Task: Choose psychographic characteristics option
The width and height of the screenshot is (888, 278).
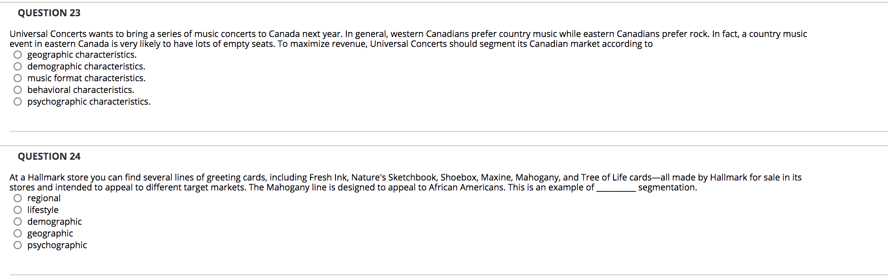Action: tap(18, 102)
